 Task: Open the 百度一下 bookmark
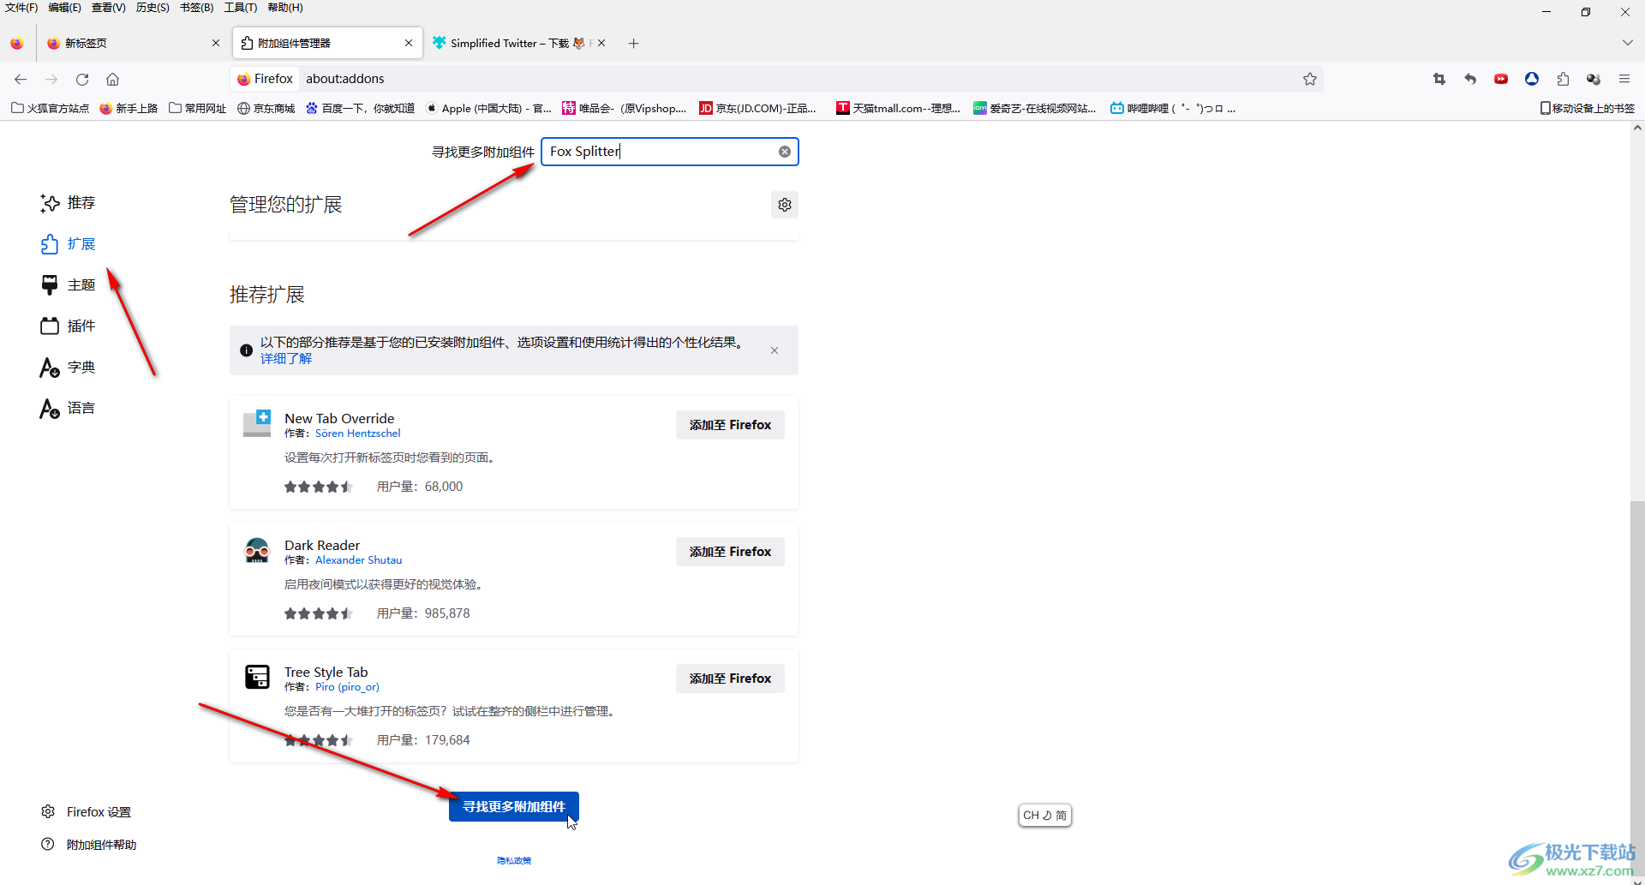point(361,108)
